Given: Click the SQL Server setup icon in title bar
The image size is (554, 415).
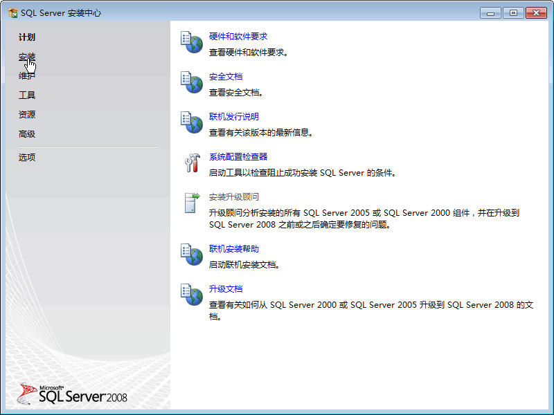Looking at the screenshot, I should point(12,13).
